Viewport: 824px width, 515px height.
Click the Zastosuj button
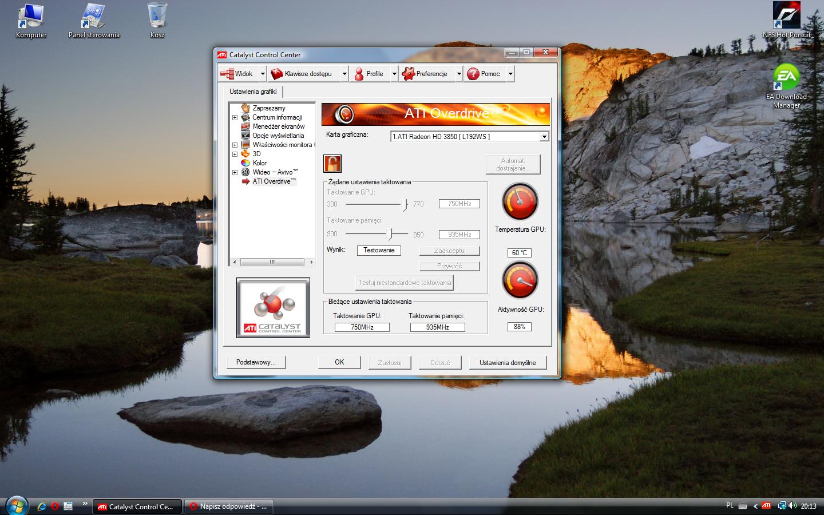coord(390,363)
